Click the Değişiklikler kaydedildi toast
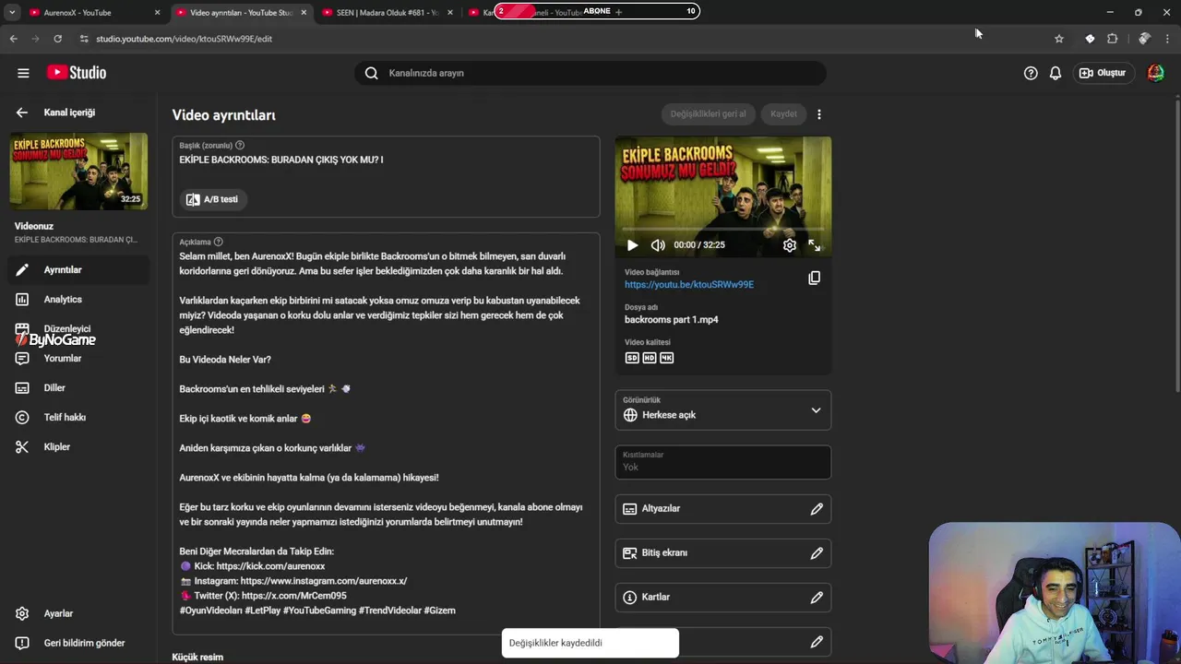 (590, 643)
